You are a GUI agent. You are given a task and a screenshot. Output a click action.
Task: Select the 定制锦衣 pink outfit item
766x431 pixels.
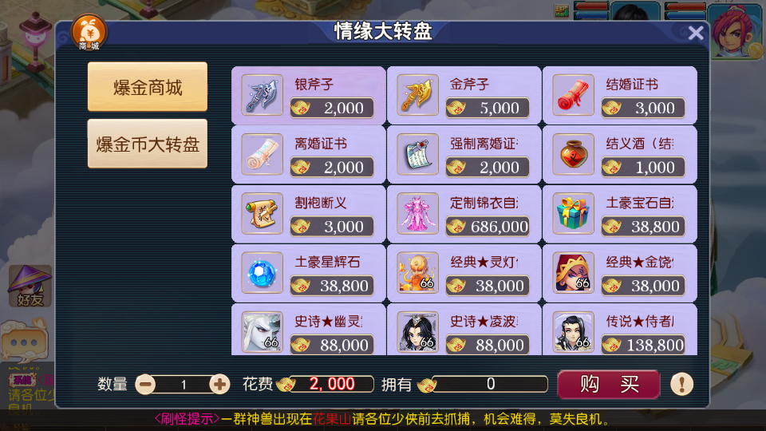tap(464, 214)
